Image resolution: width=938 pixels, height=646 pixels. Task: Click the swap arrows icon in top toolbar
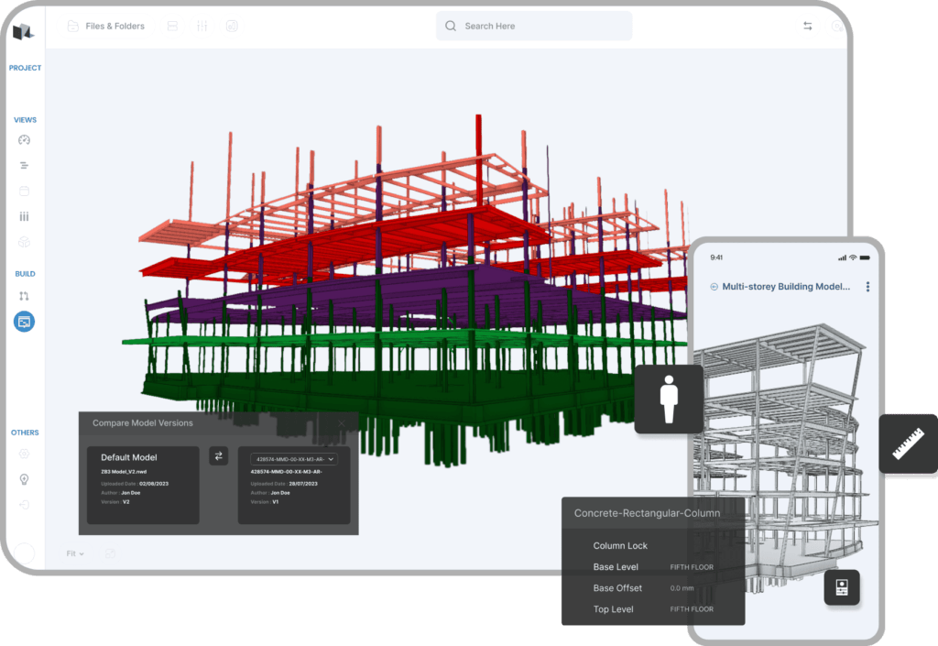pos(807,26)
